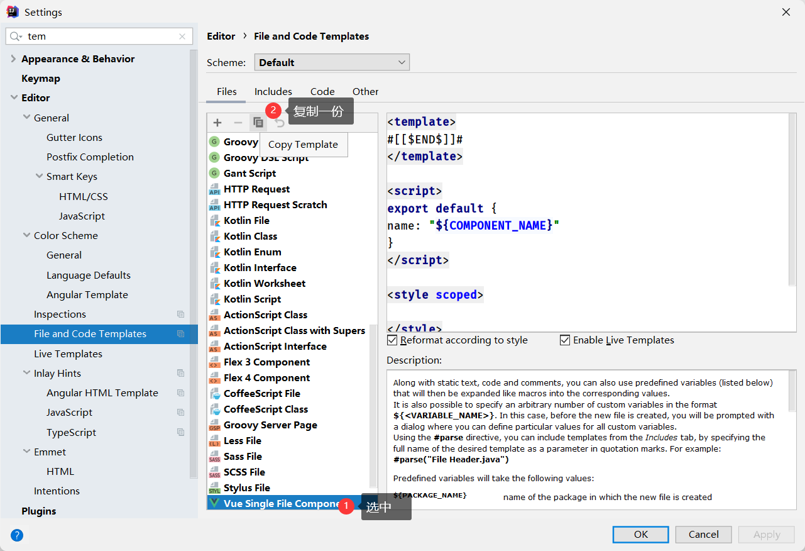This screenshot has width=805, height=551.
Task: Select Angular HTML Template entry
Action: [102, 392]
